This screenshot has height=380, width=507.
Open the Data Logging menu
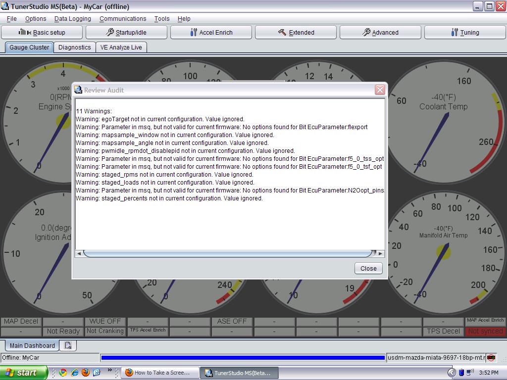(73, 19)
